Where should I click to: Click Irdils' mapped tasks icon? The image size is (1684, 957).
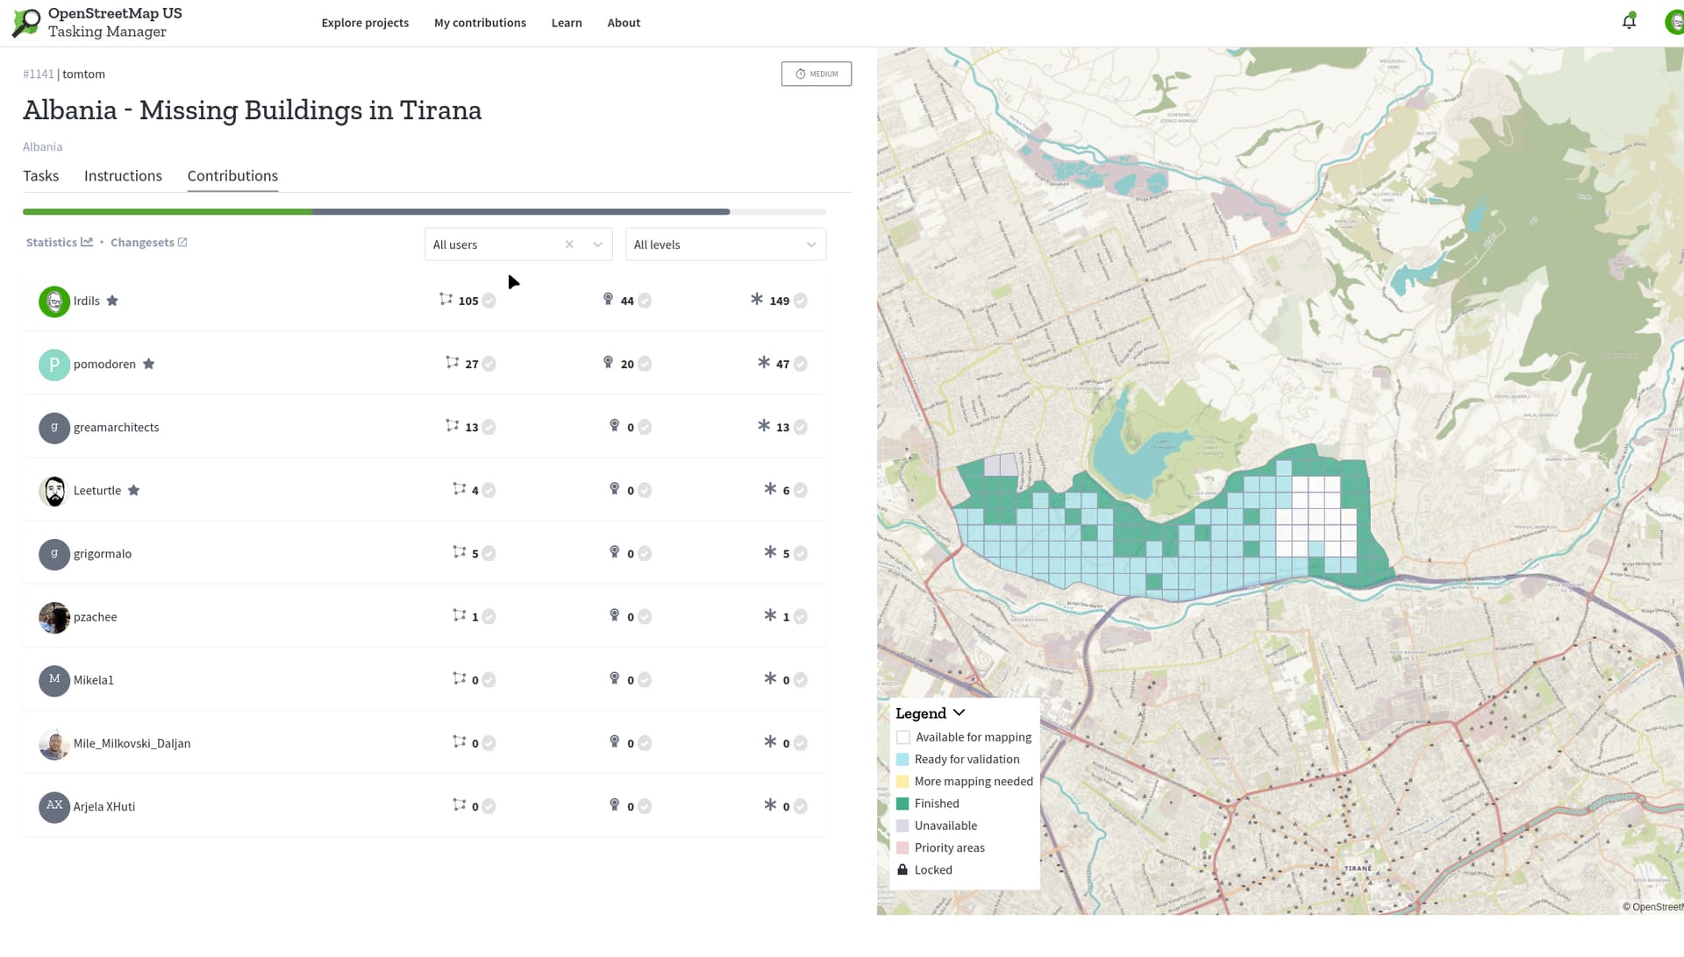coord(446,300)
